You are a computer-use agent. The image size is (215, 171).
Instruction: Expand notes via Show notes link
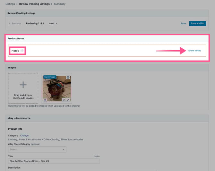(x=194, y=51)
